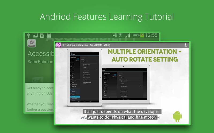Tap the green Android robot logo
214x133 pixels.
tap(177, 116)
